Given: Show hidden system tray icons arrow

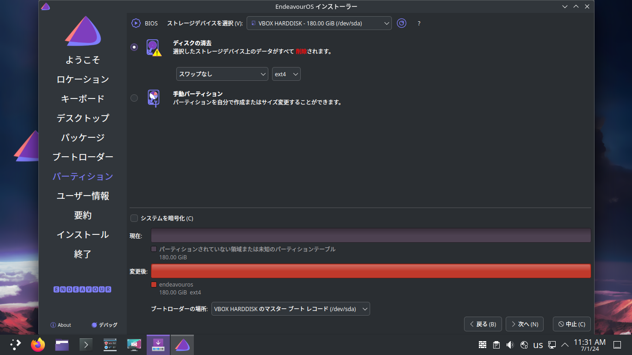Looking at the screenshot, I should (x=565, y=344).
